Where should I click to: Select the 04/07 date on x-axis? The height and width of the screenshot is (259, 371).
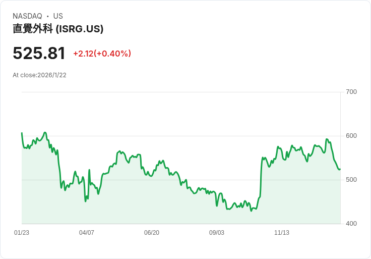coord(87,233)
